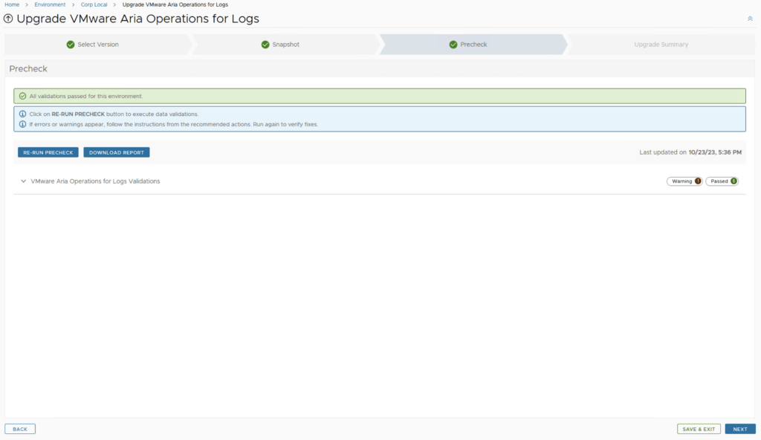Viewport: 761px width, 440px height.
Task: Open the Home breadcrumb link
Action: click(x=12, y=4)
